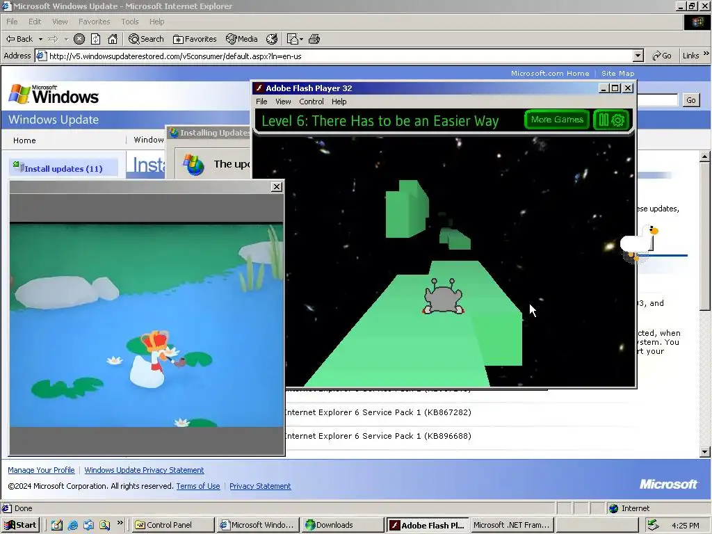Image resolution: width=712 pixels, height=534 pixels.
Task: Switch to Microsoft Windows Update taskbar button
Action: (x=259, y=525)
